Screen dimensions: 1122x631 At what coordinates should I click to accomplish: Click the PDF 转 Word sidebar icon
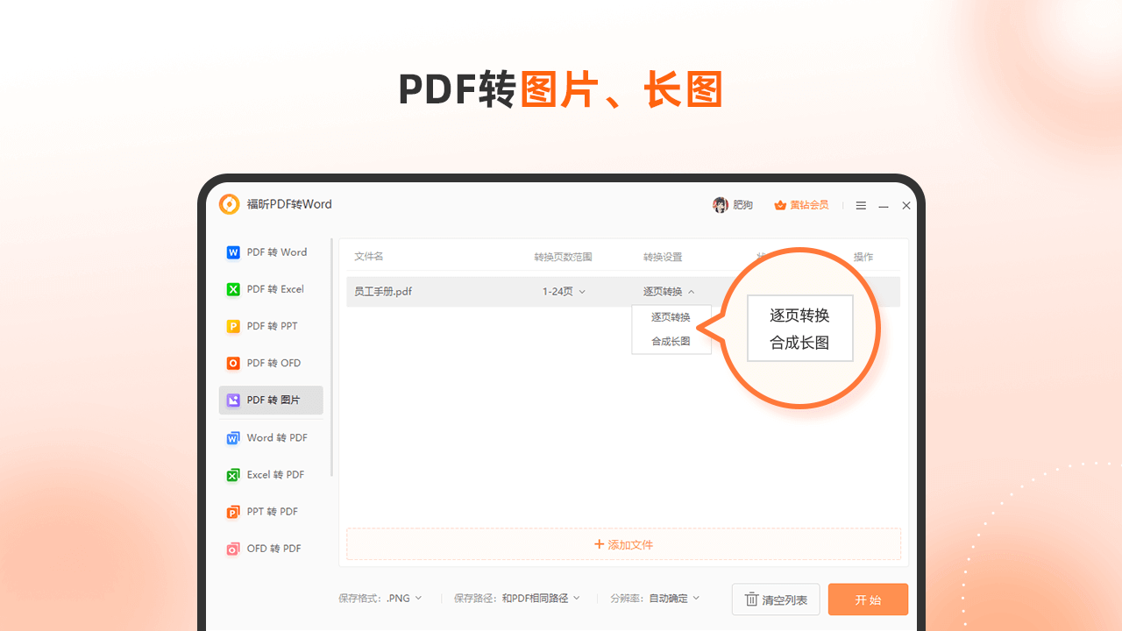[233, 252]
